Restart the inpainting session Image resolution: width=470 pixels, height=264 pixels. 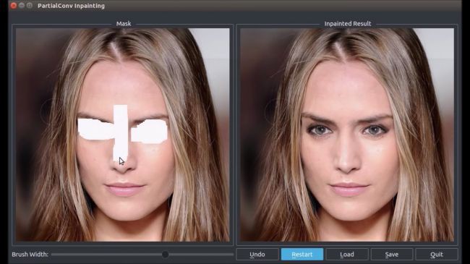pyautogui.click(x=302, y=255)
